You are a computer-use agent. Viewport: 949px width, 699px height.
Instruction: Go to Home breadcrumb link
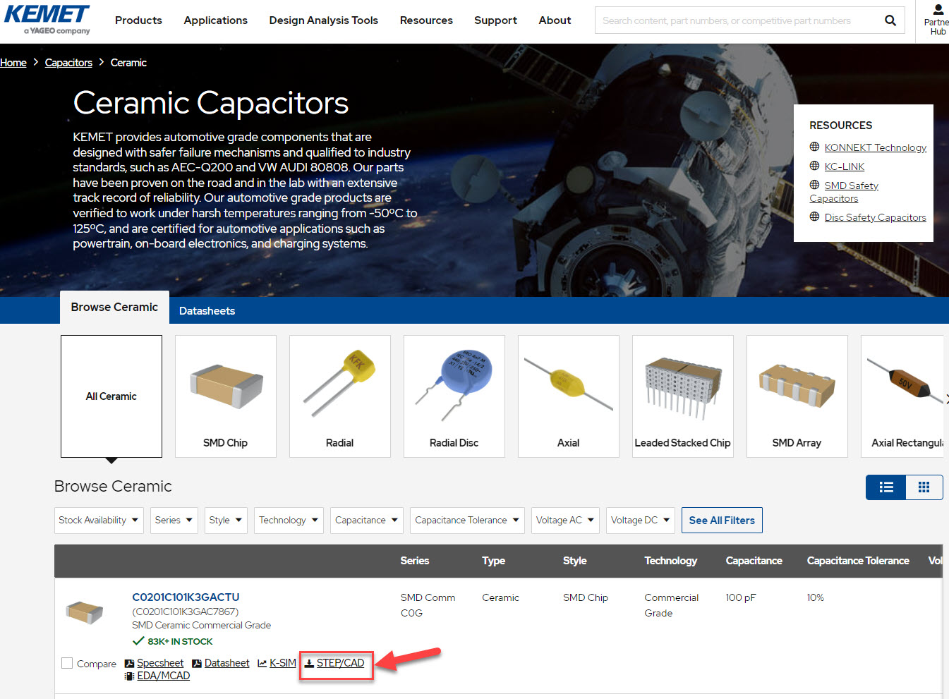[x=13, y=63]
